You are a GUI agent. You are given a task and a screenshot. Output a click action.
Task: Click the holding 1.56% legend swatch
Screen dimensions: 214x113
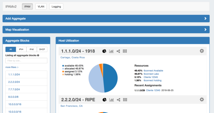pyautogui.click(x=63, y=74)
